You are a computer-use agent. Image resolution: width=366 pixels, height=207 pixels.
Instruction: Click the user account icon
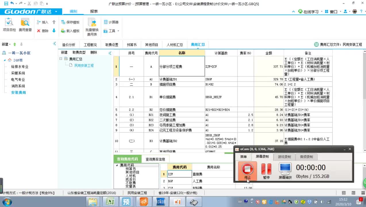pyautogui.click(x=345, y=11)
